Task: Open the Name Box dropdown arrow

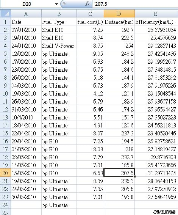Action: click(x=56, y=4)
